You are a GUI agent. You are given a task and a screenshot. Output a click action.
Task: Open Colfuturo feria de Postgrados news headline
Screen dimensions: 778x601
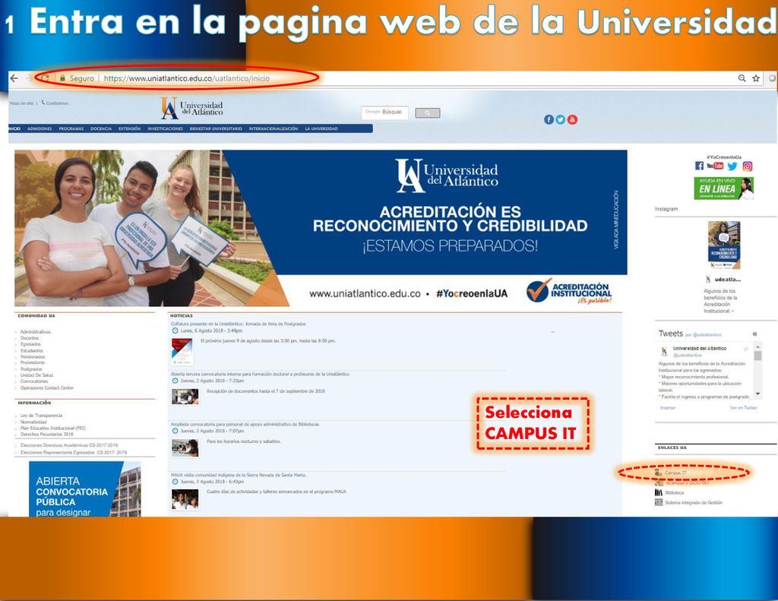[x=238, y=324]
